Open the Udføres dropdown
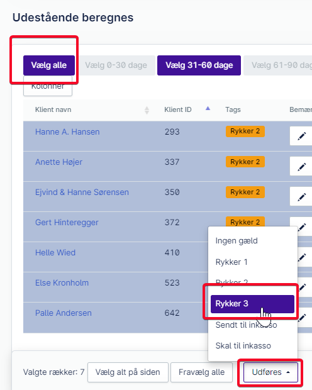This screenshot has height=390, width=312. click(x=270, y=372)
